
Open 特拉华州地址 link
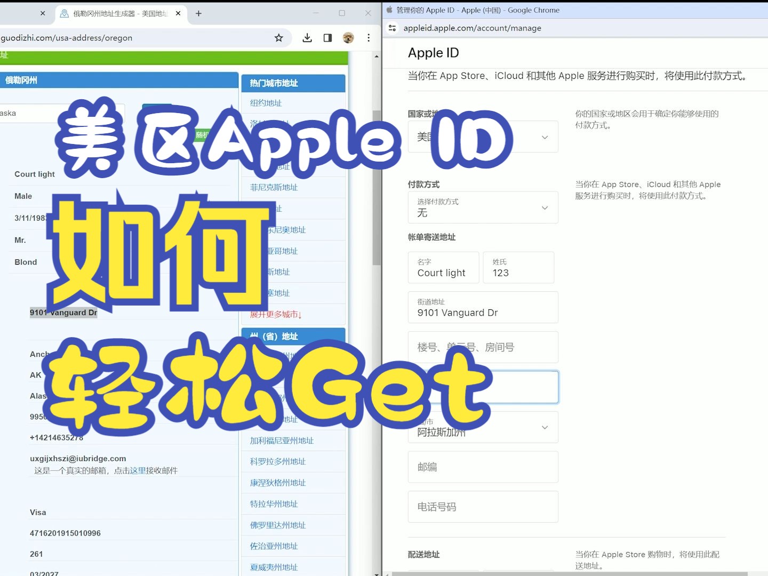[274, 504]
